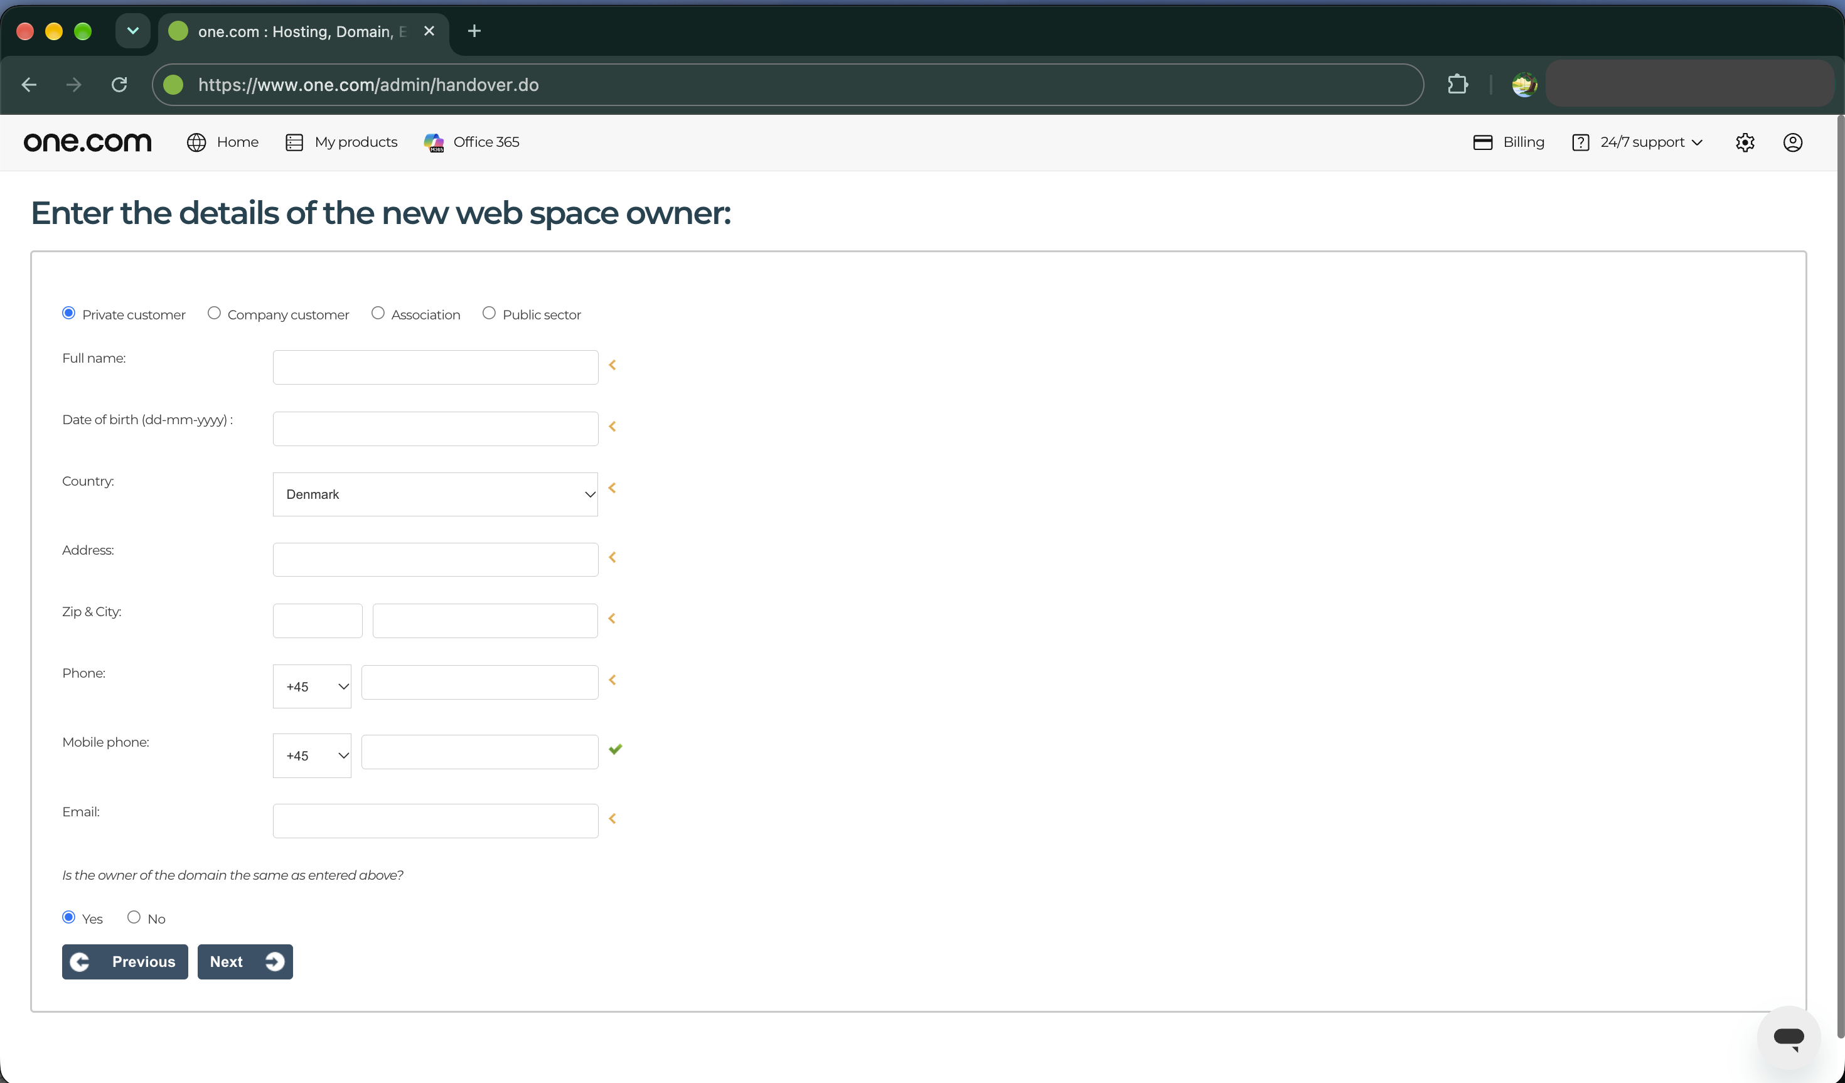The image size is (1845, 1083).
Task: Click the Date of birth input field
Action: tap(436, 429)
